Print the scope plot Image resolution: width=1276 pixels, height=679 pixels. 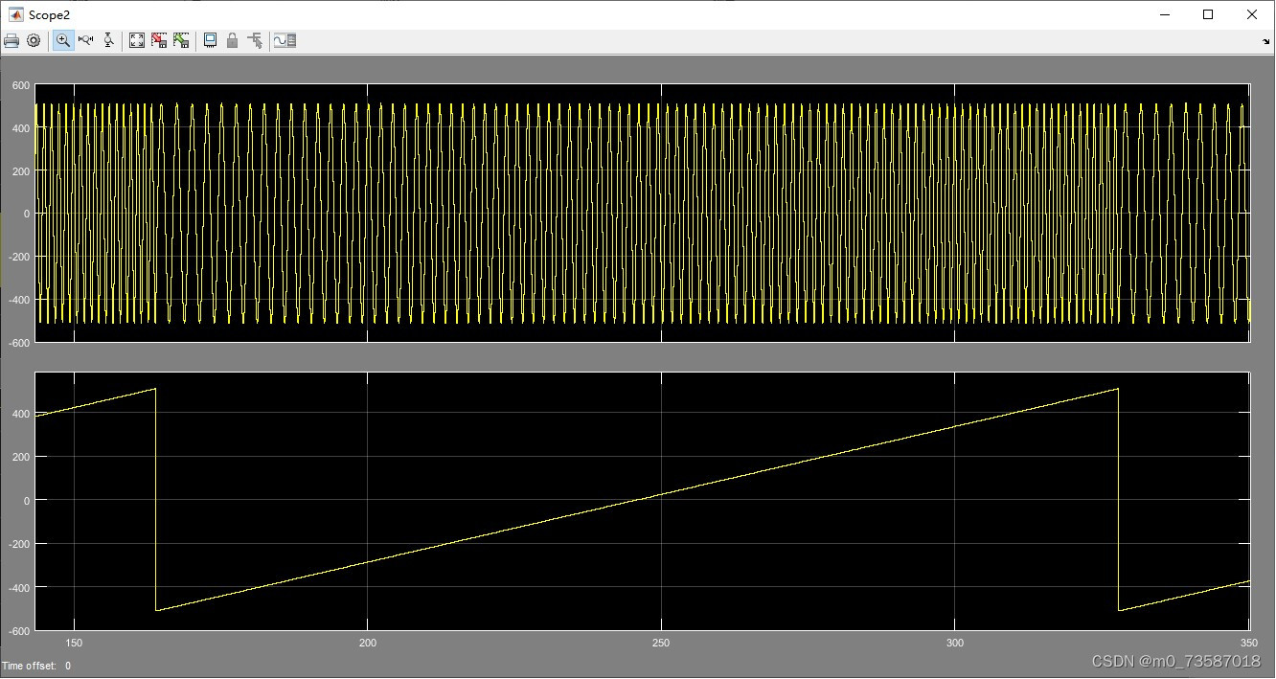tap(12, 40)
